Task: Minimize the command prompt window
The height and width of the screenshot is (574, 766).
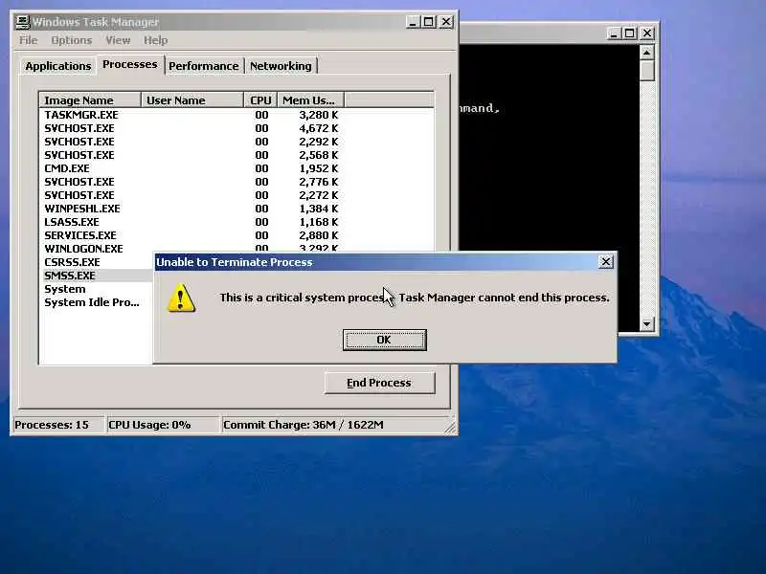Action: pyautogui.click(x=614, y=33)
